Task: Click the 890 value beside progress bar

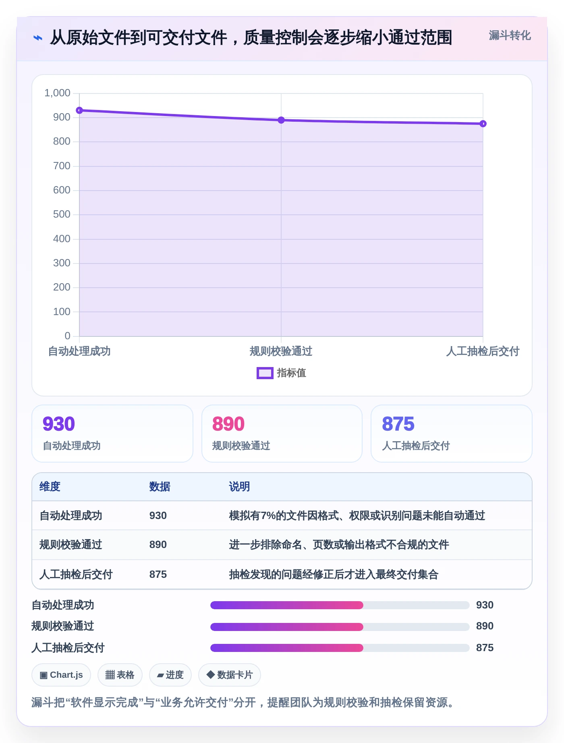Action: click(485, 626)
